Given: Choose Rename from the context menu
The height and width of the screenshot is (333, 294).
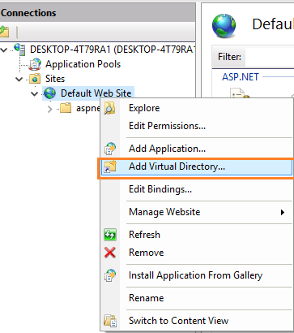Looking at the screenshot, I should (147, 298).
